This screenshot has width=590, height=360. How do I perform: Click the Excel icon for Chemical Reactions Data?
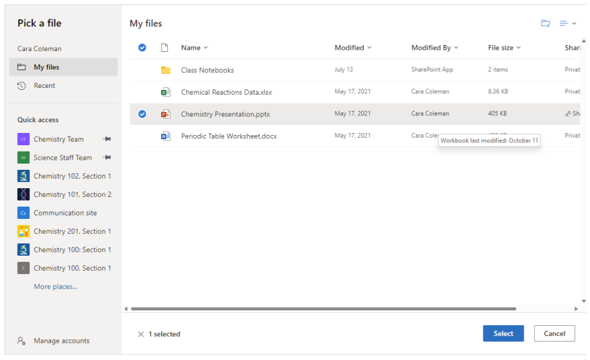point(165,92)
